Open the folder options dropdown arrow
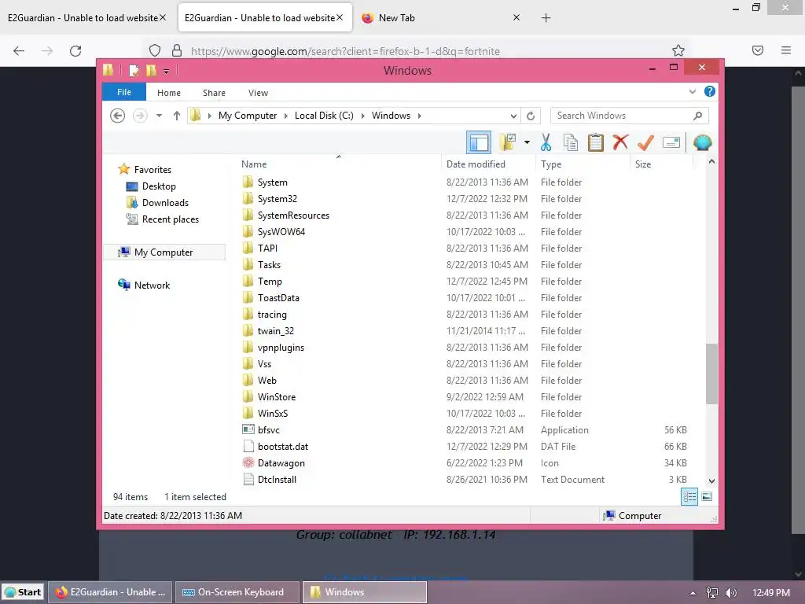The width and height of the screenshot is (805, 604). coord(527,142)
